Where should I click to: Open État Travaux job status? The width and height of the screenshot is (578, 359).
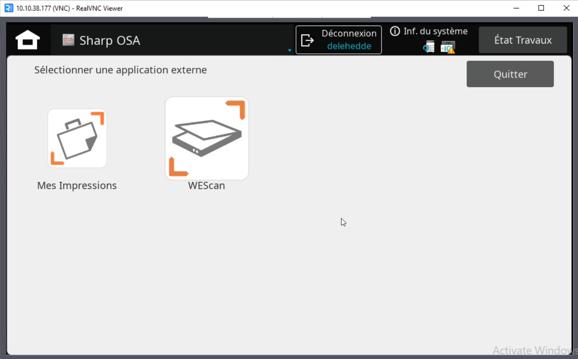522,40
